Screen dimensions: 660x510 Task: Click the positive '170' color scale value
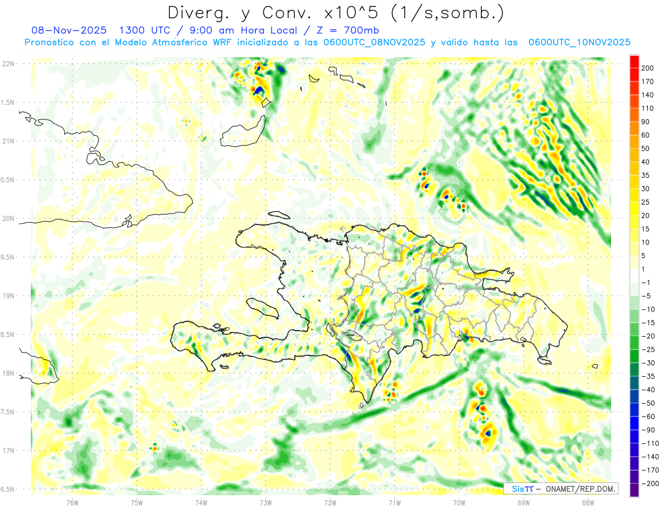pos(648,81)
